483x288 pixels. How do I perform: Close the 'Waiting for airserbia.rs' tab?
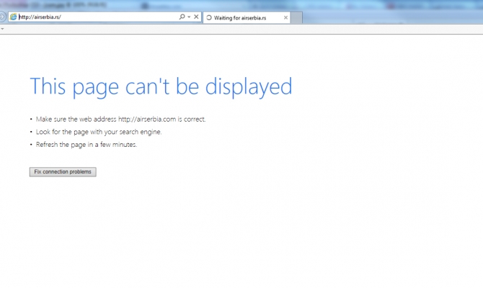coord(285,17)
